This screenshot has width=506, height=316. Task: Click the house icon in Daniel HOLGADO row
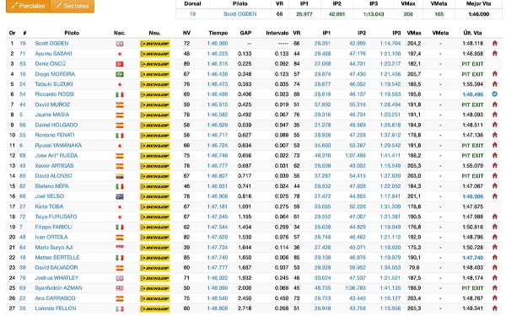tap(495, 125)
